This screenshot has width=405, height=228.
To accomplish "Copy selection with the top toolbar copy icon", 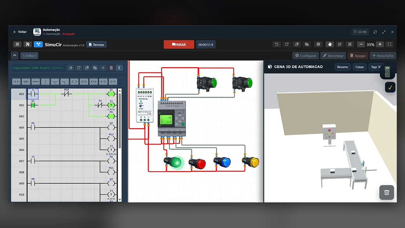I will tap(297, 44).
